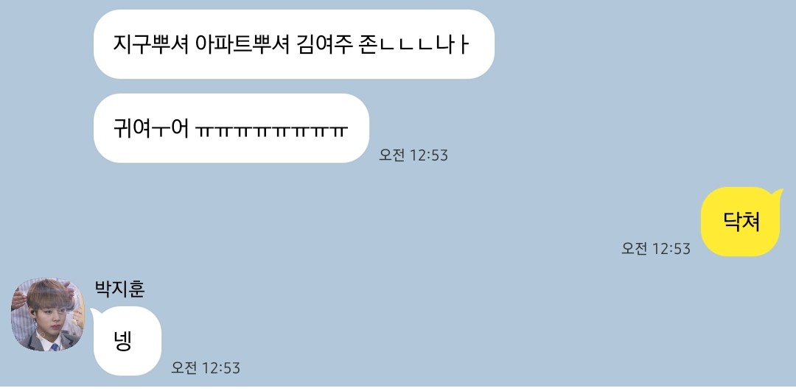
Task: Click the sender name 박지훈
Action: click(120, 289)
